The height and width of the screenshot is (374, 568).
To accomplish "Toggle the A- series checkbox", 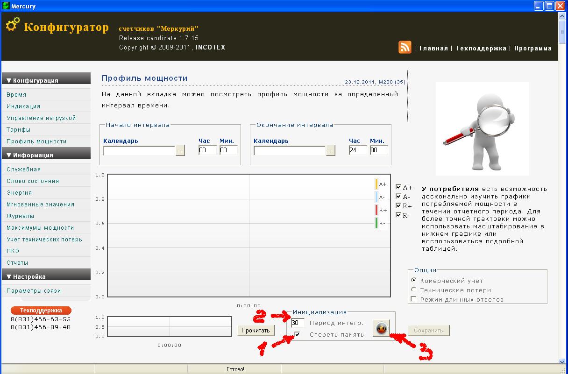I will 398,197.
